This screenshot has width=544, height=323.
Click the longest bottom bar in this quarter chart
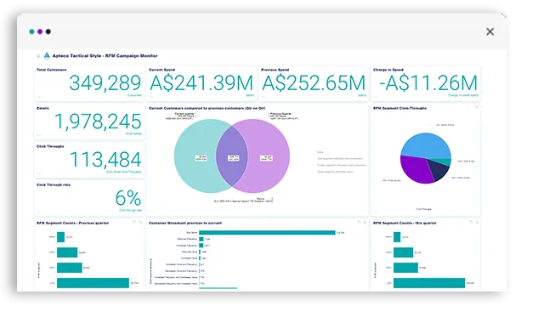pyautogui.click(x=429, y=283)
